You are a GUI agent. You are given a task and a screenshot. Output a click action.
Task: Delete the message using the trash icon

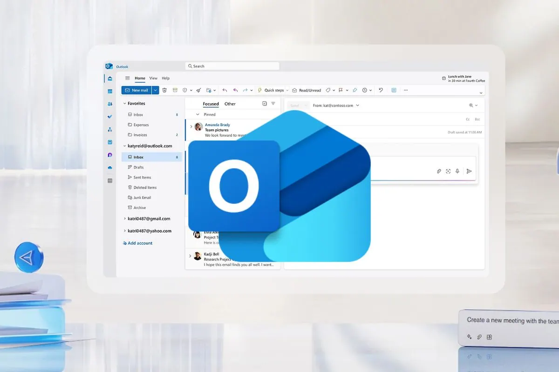(164, 90)
